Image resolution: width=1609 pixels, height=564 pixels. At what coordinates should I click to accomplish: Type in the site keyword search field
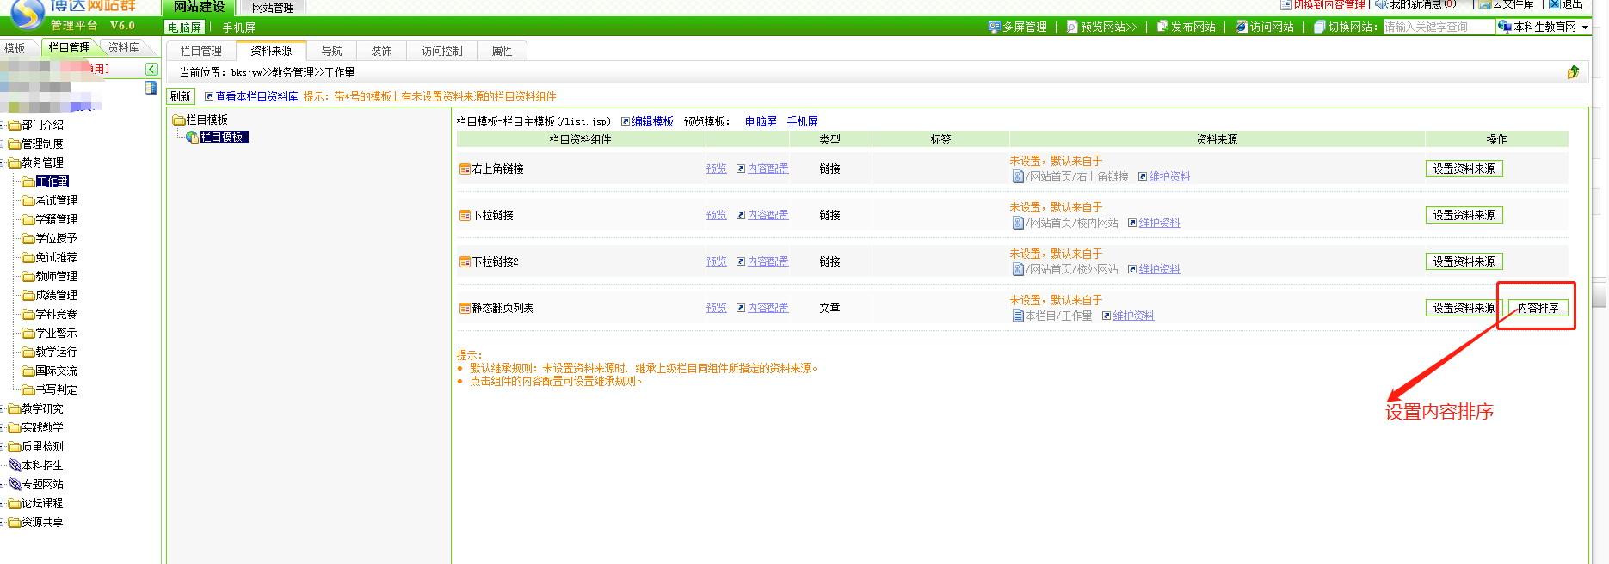[1438, 27]
